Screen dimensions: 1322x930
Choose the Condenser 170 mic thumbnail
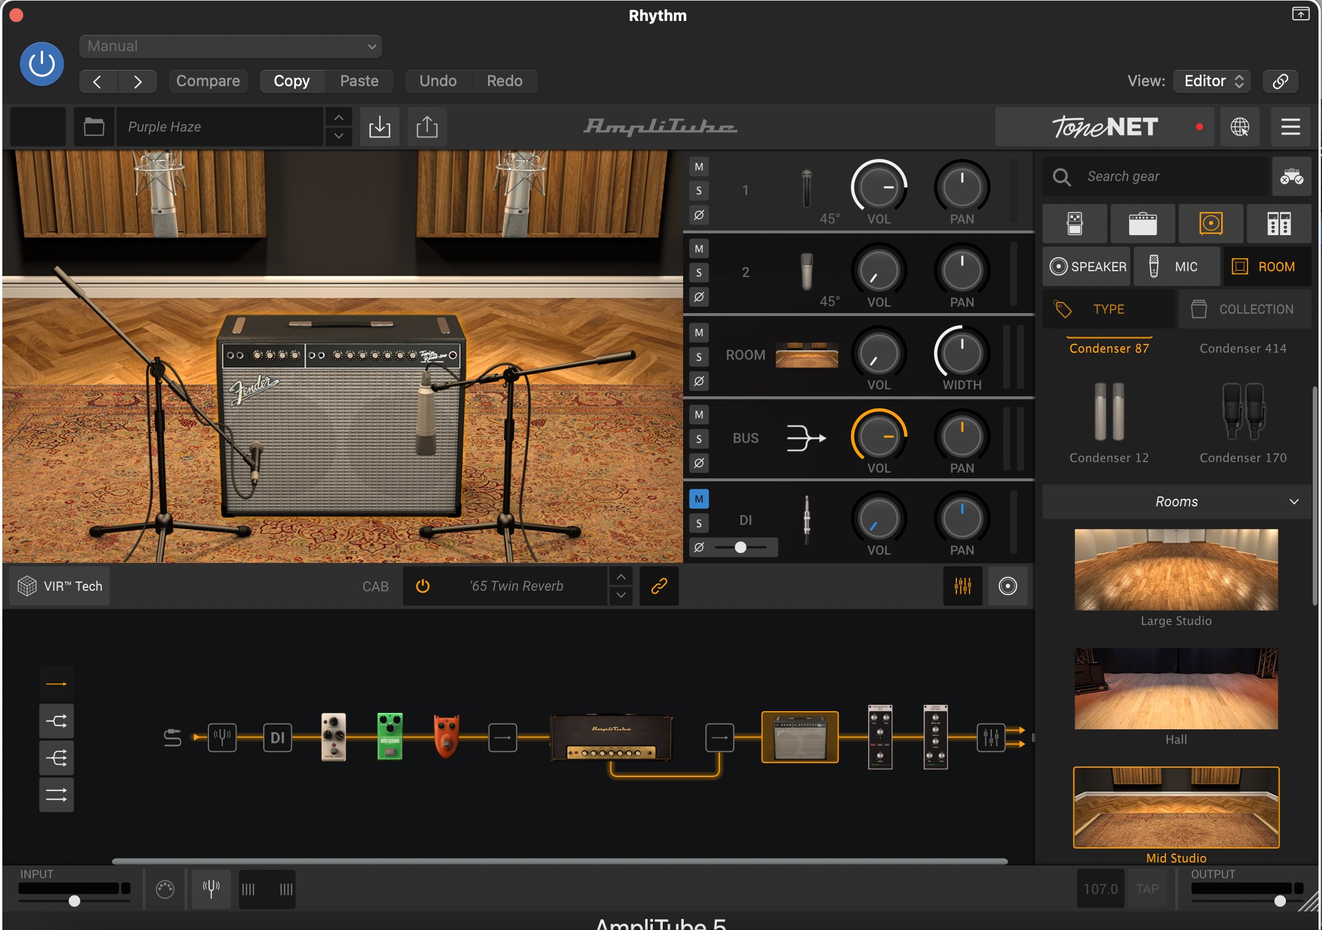(x=1243, y=411)
